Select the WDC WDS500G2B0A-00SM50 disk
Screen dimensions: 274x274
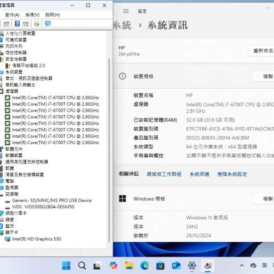pos(43,207)
